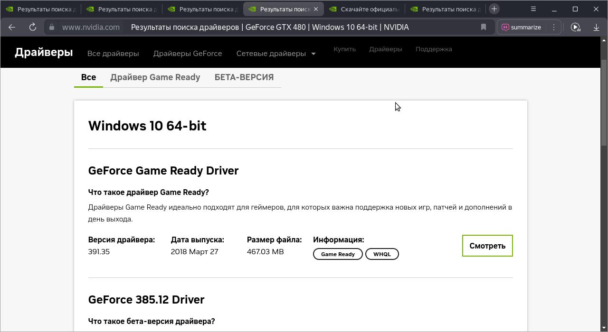
Task: Click the browser back arrow
Action: coord(12,27)
